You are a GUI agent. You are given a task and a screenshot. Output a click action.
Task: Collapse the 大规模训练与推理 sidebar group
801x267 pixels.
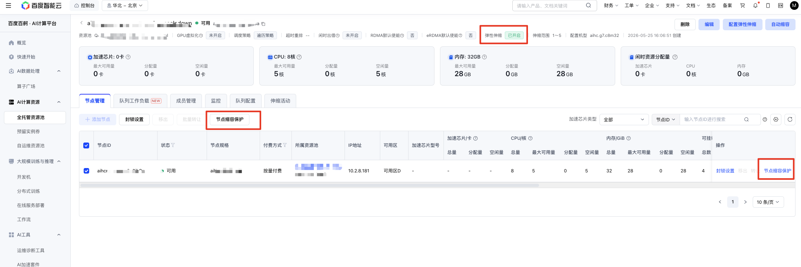click(x=59, y=161)
